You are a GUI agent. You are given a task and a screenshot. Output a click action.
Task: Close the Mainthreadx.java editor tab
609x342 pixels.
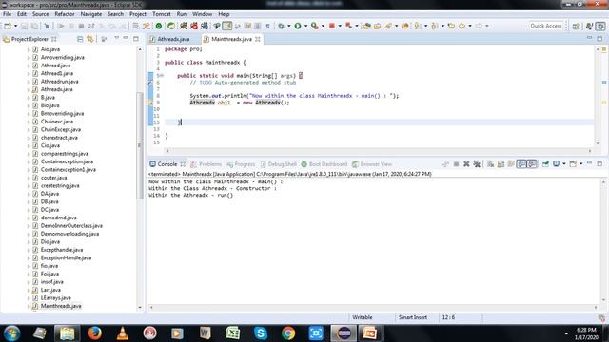tap(258, 39)
